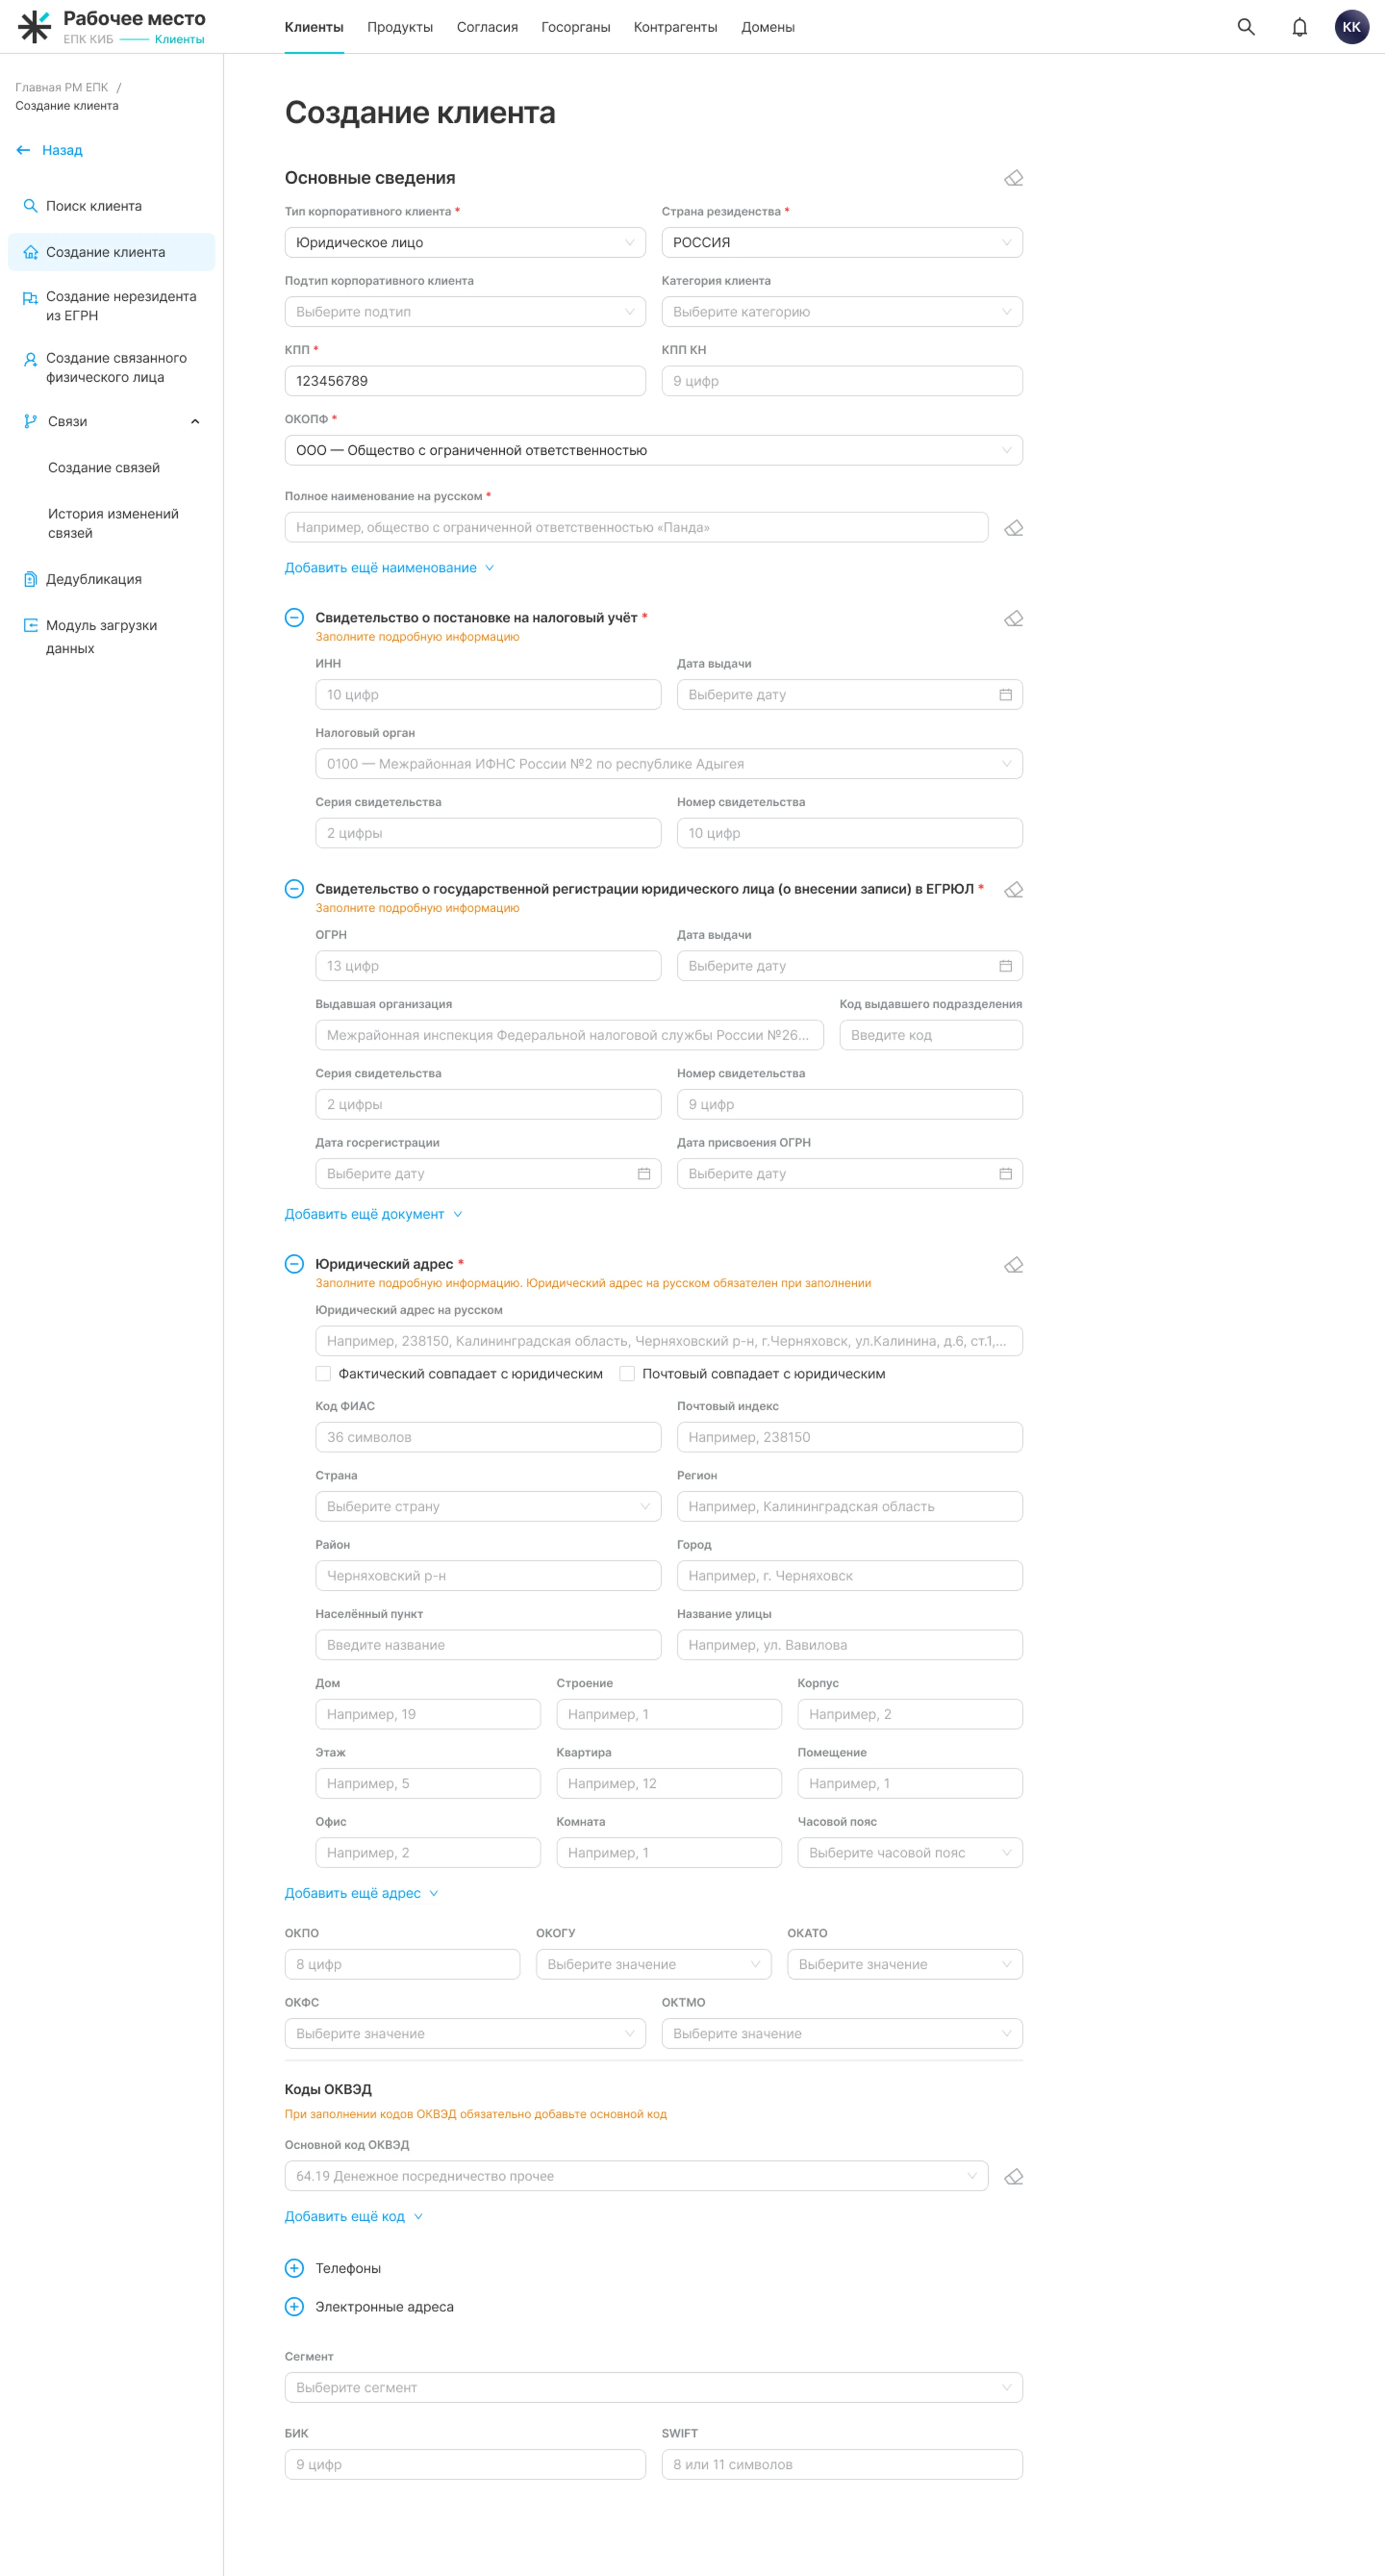The image size is (1385, 2576).
Task: Open Дедубликация in the sidebar
Action: pos(93,579)
